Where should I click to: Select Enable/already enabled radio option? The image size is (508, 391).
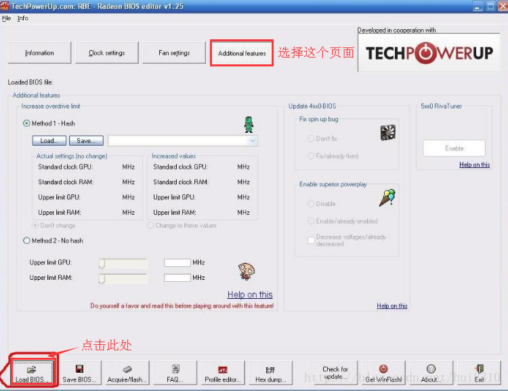click(311, 221)
